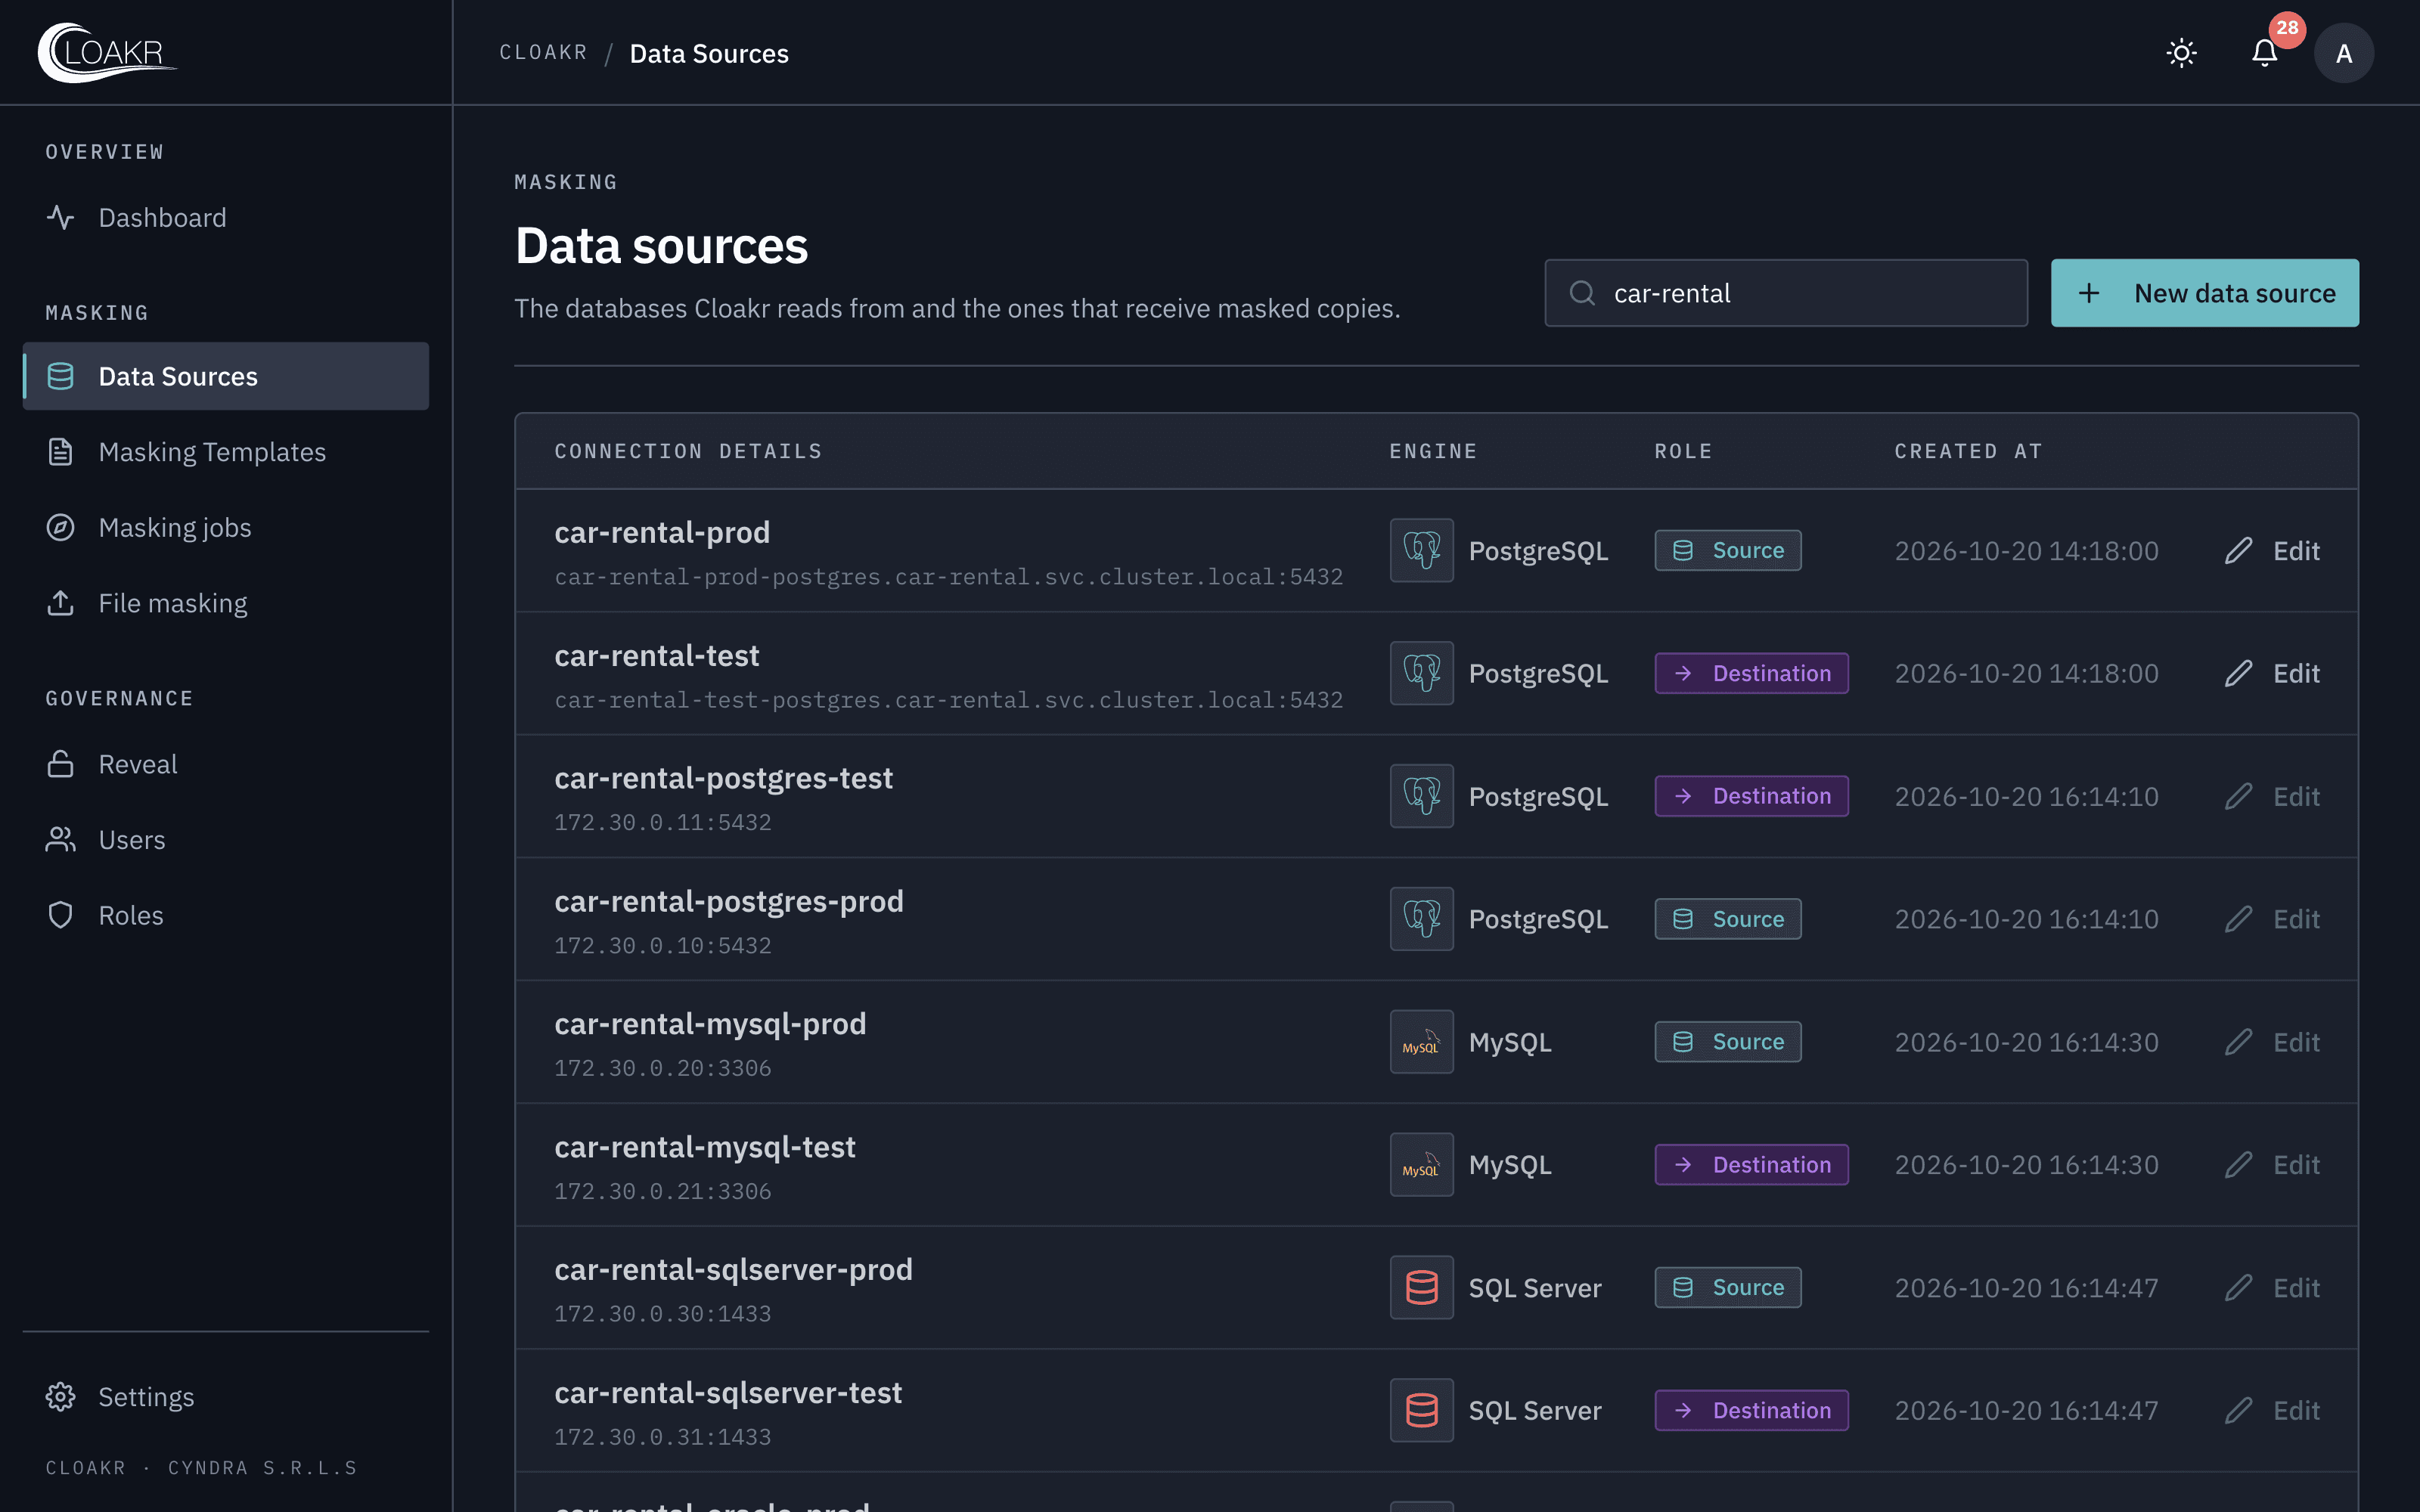The width and height of the screenshot is (2420, 1512).
Task: Click the SQL Server icon for car-rental-sqlserver-prod
Action: pos(1421,1288)
